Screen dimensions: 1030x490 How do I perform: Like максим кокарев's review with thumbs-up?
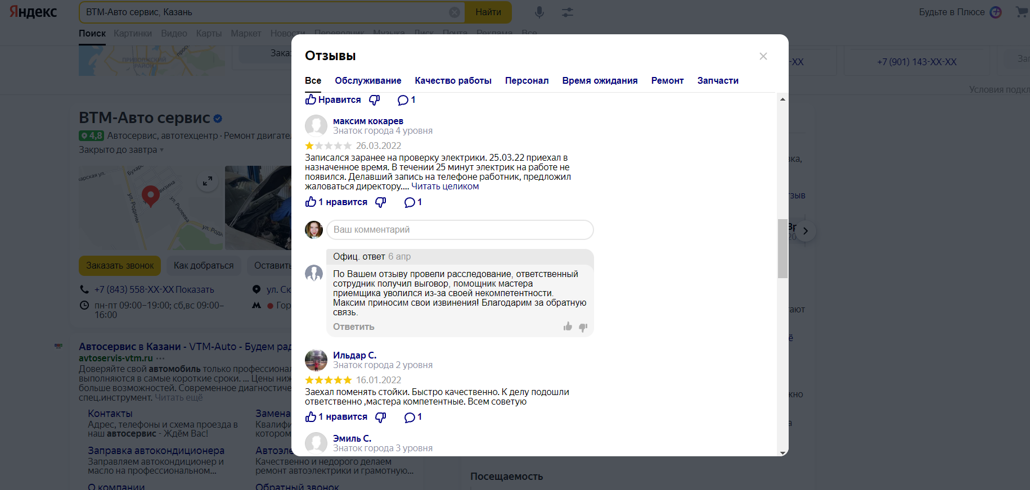tap(336, 202)
